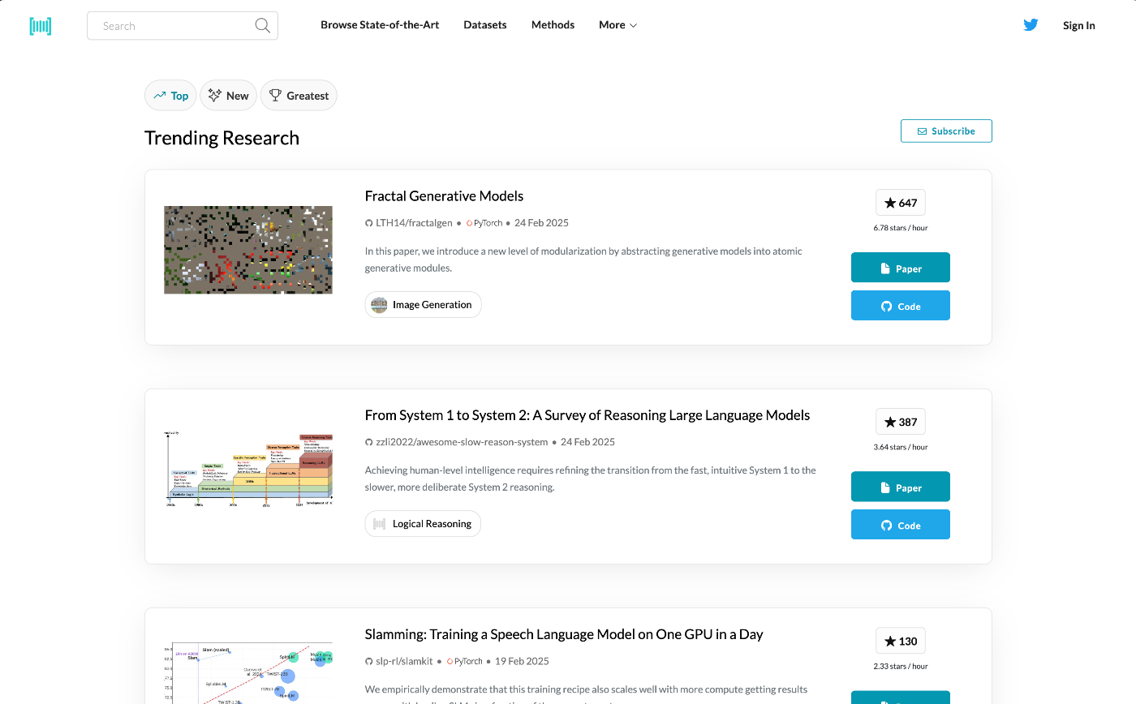Viewport: 1136px width, 704px height.
Task: Click the '2.33 stars / hour' text
Action: pos(901,666)
